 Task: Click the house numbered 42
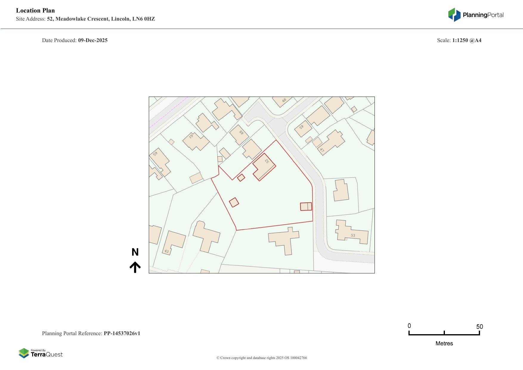(174, 242)
